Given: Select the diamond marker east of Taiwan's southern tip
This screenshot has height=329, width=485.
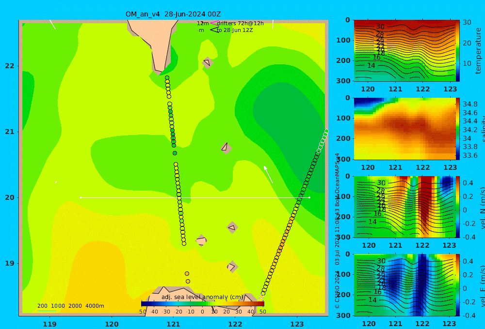Looking at the screenshot, I should 207,62.
